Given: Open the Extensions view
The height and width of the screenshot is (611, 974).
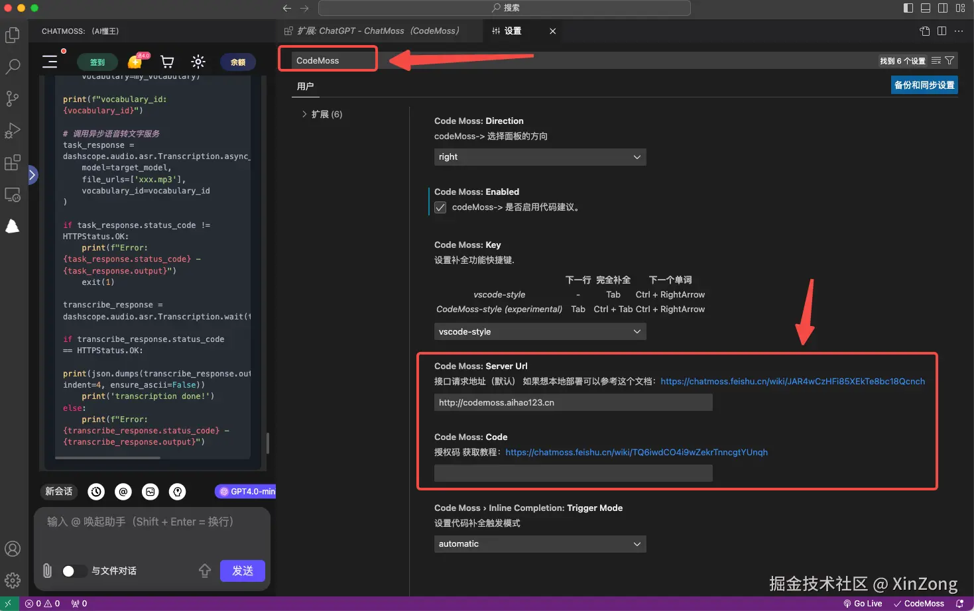Looking at the screenshot, I should [13, 162].
